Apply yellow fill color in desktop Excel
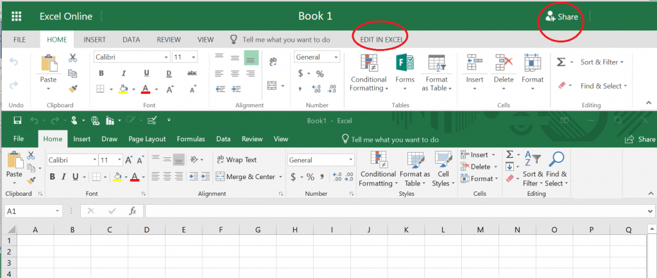Screen dimensions: 657x278 (x=117, y=177)
